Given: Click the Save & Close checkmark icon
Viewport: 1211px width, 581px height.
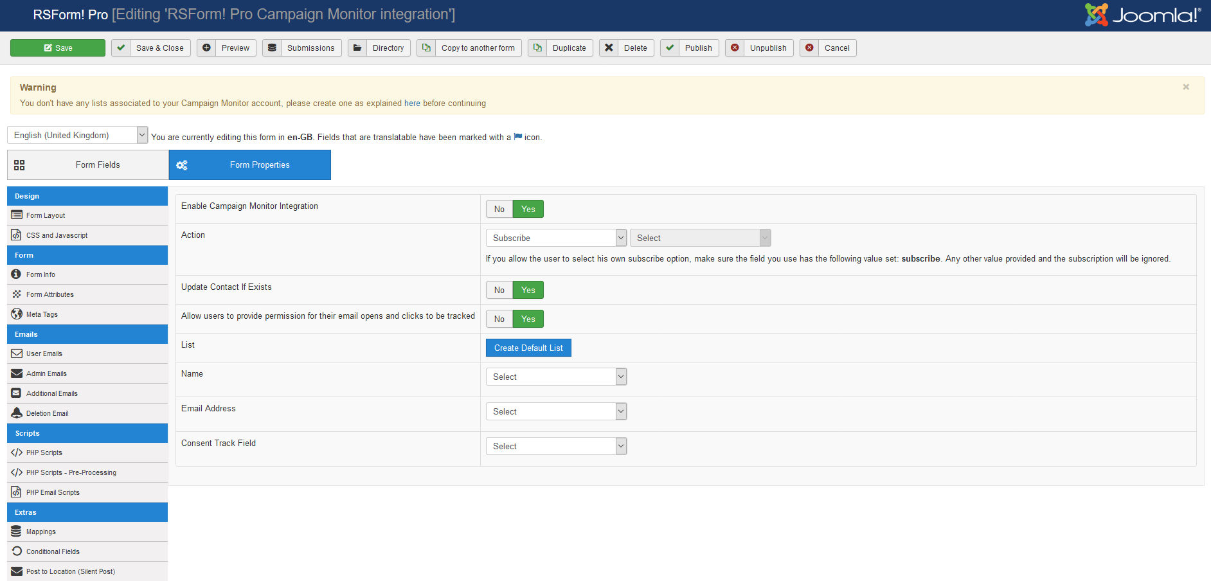Looking at the screenshot, I should pyautogui.click(x=121, y=48).
